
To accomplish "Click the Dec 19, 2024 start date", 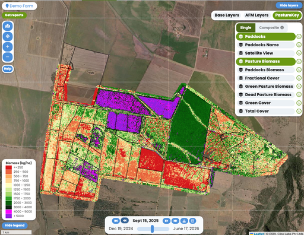I will pyautogui.click(x=121, y=228).
